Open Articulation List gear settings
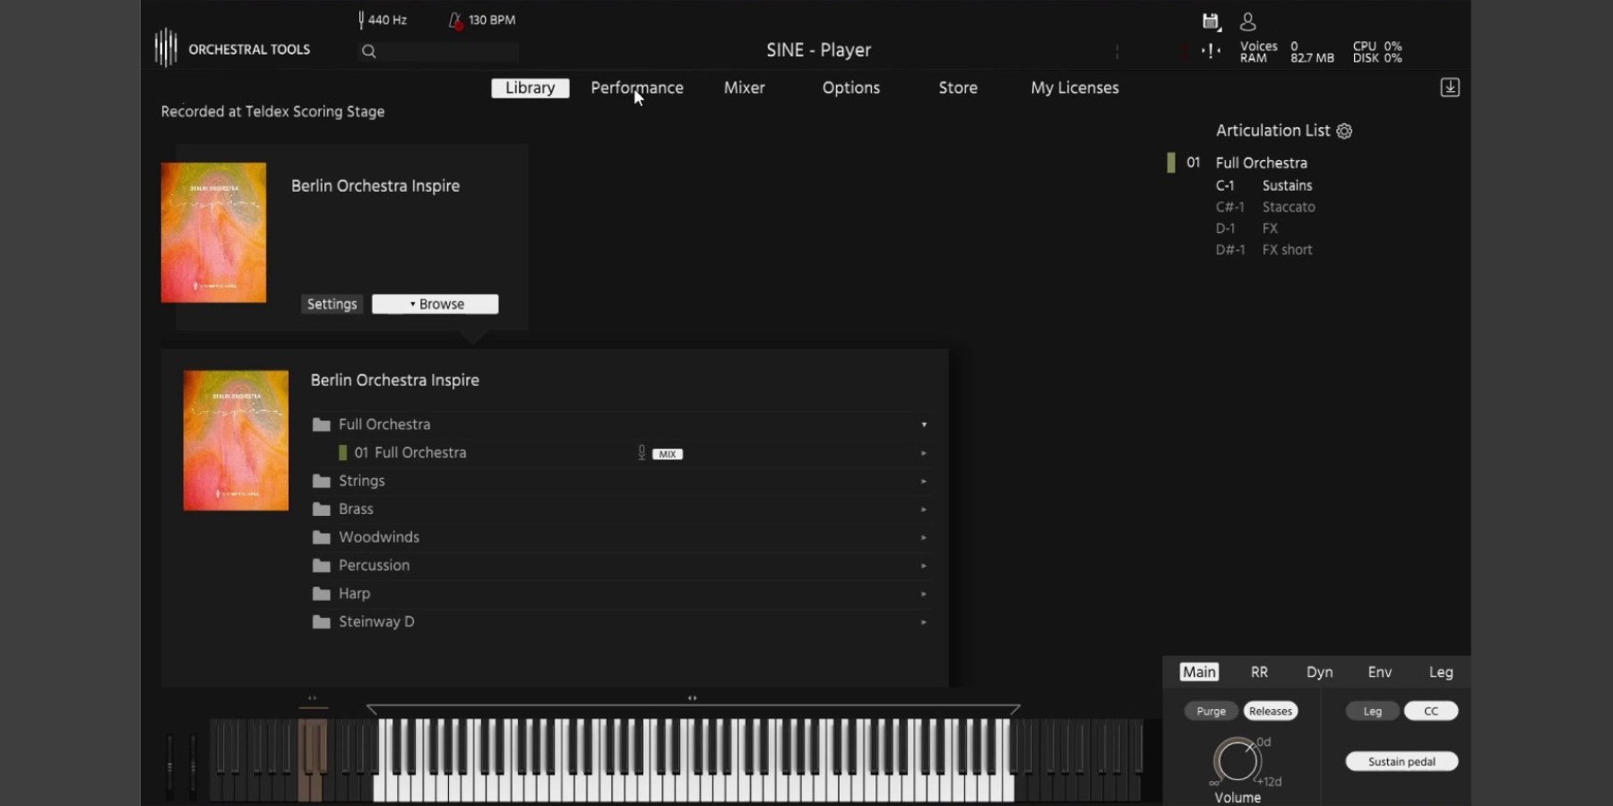Screen dimensions: 1613x806 [x=1344, y=131]
